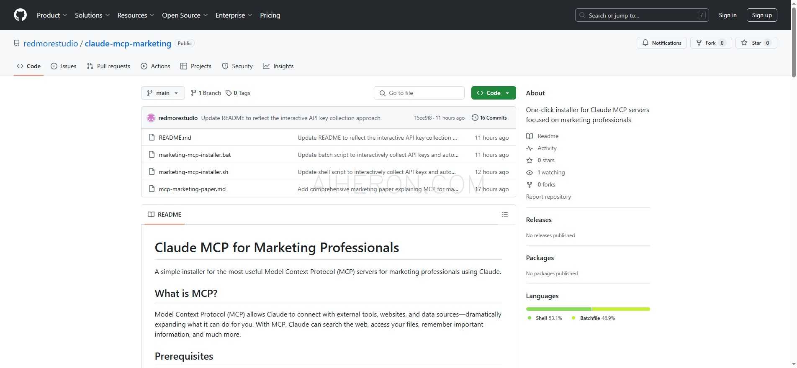Click the Shell 53.1% language link
The width and height of the screenshot is (797, 368).
(545, 318)
